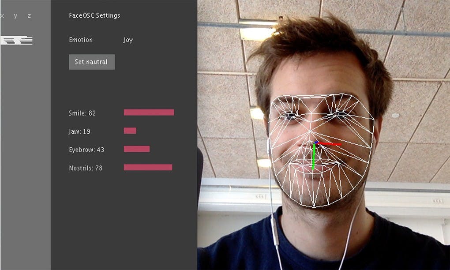Click the y axis column label
Screen dimensions: 450x270
click(x=15, y=16)
